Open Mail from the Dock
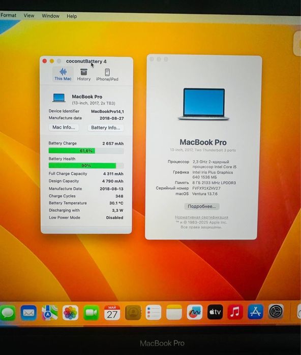 (x=28, y=313)
